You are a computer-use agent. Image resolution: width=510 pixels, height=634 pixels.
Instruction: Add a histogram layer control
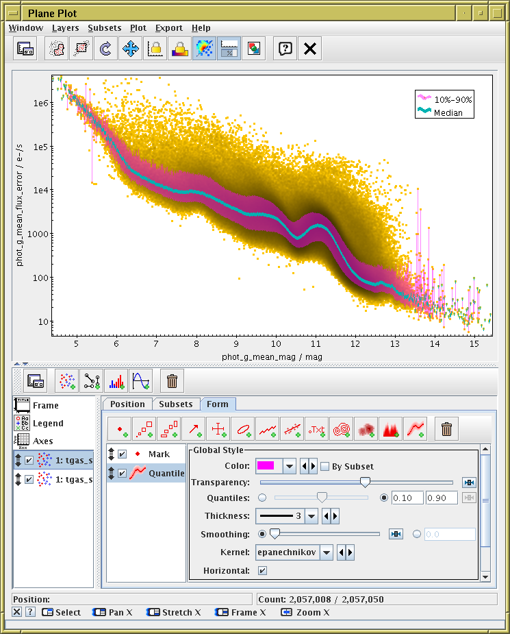[116, 380]
